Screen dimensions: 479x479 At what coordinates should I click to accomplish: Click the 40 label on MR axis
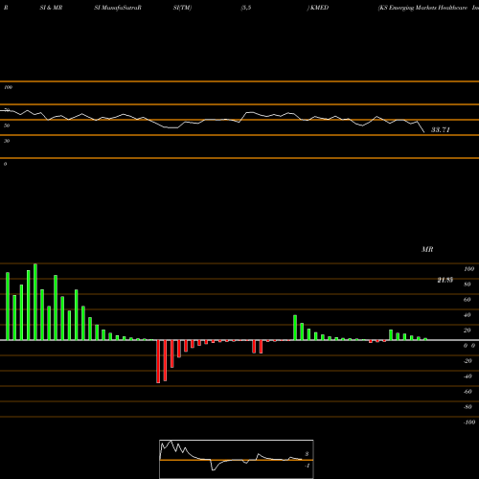point(468,315)
